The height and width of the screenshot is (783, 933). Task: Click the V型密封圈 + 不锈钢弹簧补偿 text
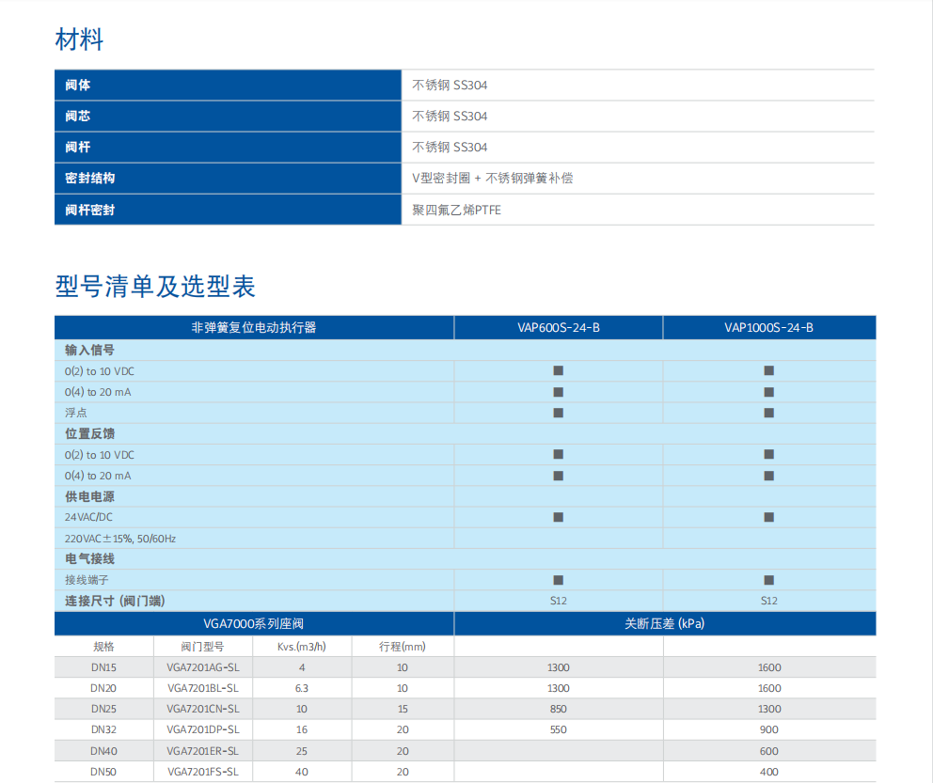coord(493,178)
